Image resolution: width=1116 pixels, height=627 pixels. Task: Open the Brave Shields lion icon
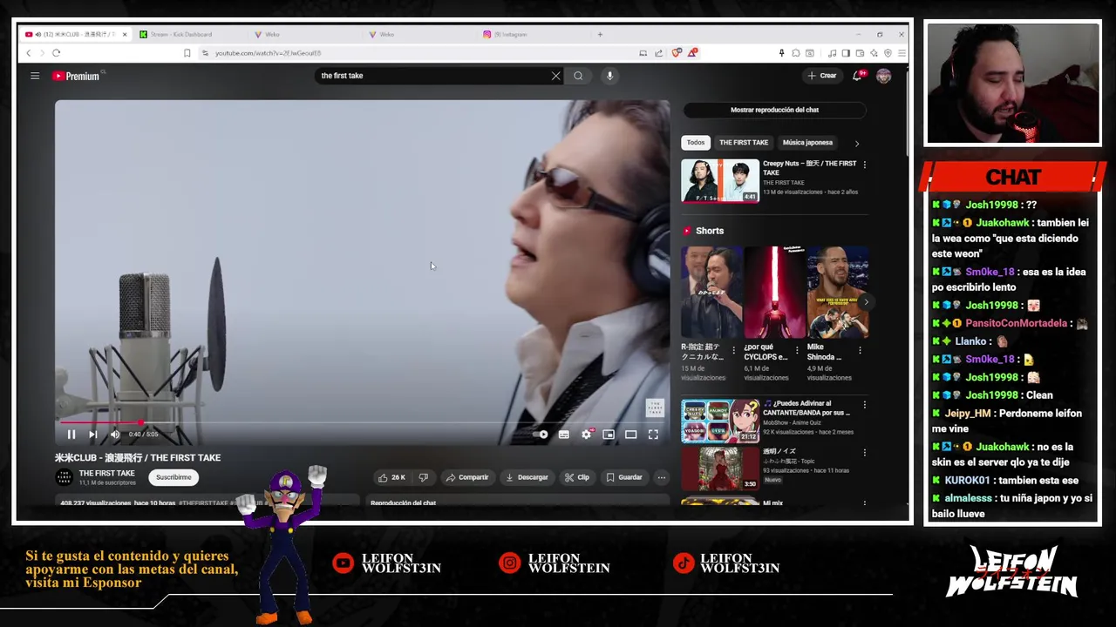click(676, 53)
